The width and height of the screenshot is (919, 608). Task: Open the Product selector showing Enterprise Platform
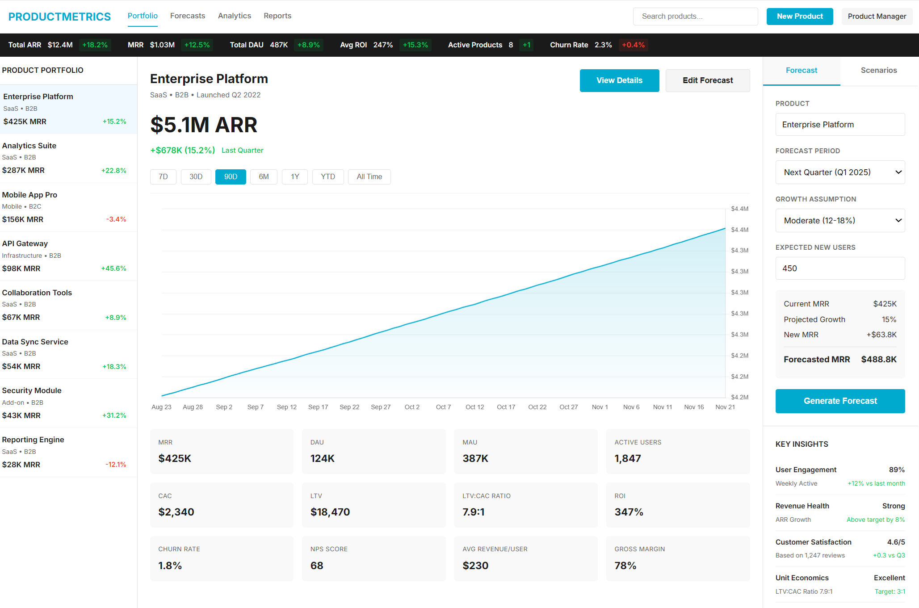pos(839,124)
